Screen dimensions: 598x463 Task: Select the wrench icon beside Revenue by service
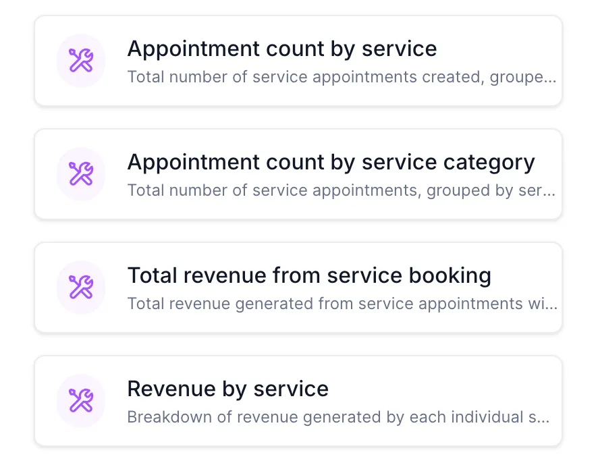(x=81, y=400)
